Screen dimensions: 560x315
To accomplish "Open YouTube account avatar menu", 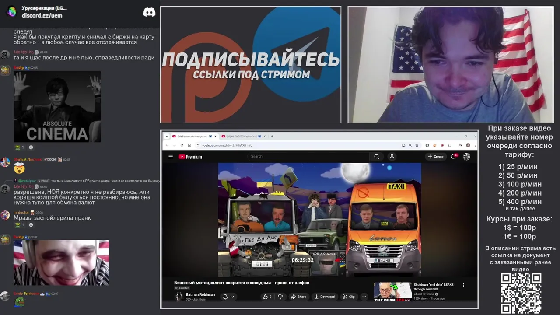I will [x=466, y=157].
